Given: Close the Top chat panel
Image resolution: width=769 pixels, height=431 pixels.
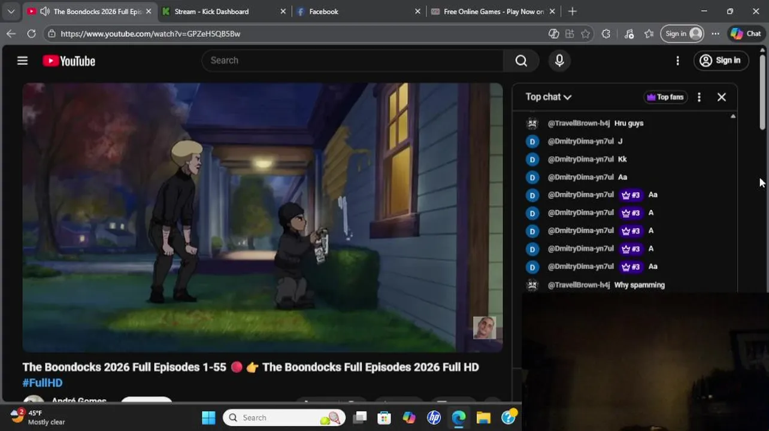Looking at the screenshot, I should (722, 97).
